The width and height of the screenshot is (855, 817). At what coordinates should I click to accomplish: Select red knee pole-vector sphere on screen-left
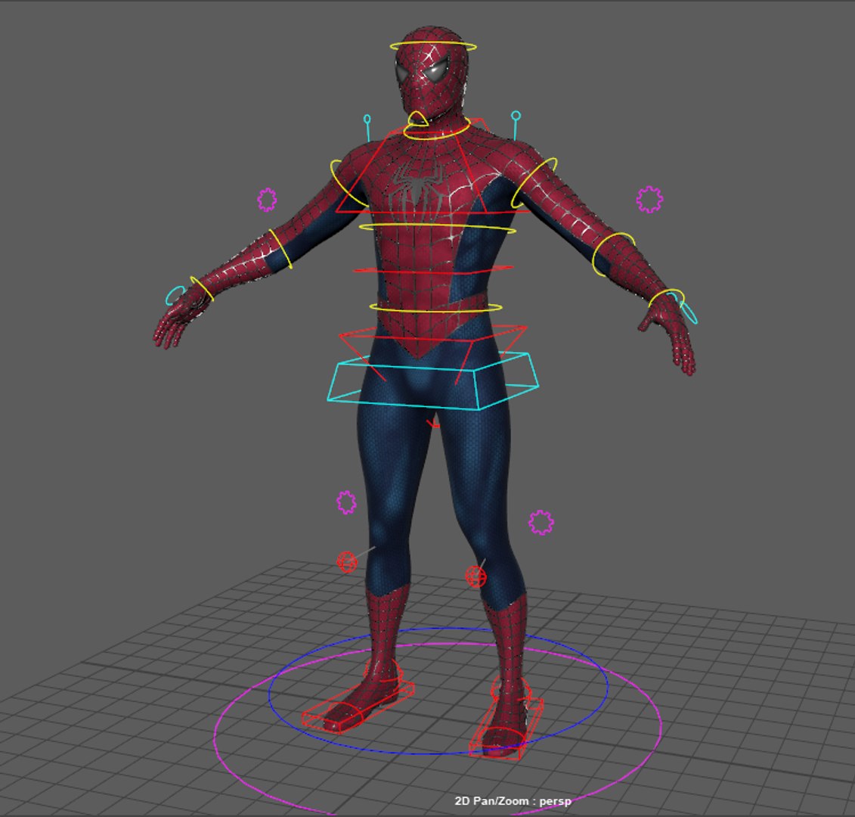pyautogui.click(x=347, y=561)
